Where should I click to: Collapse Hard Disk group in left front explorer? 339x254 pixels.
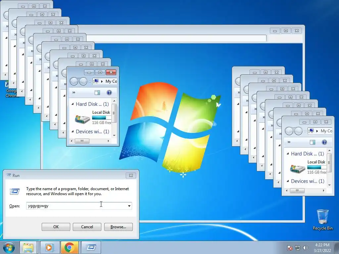tap(73, 104)
